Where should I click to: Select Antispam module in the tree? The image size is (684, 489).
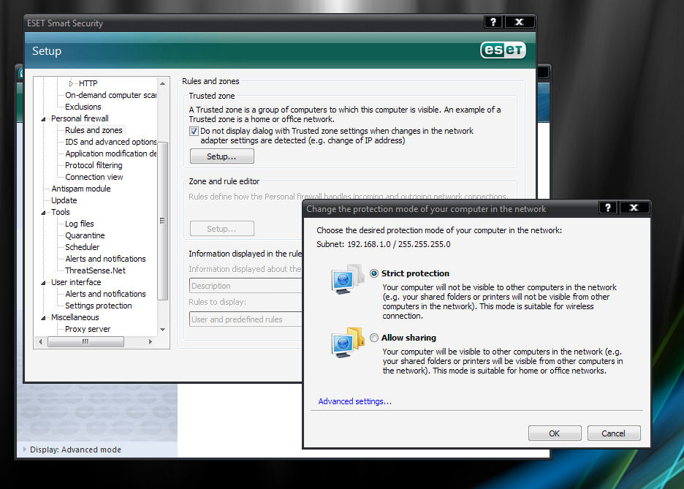tap(80, 189)
